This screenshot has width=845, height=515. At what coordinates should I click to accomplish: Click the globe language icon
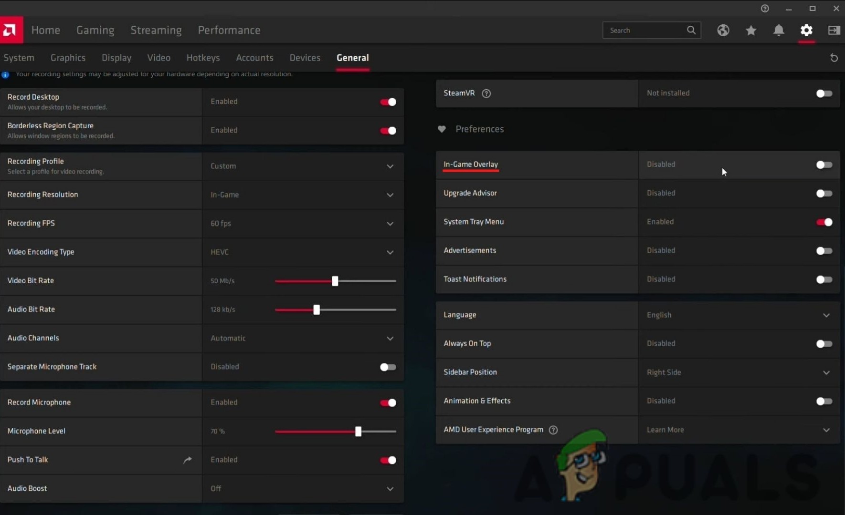723,30
